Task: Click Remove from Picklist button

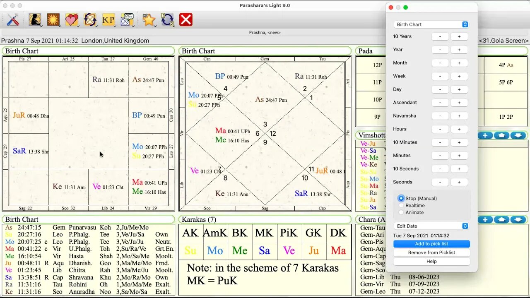Action: coord(431,252)
